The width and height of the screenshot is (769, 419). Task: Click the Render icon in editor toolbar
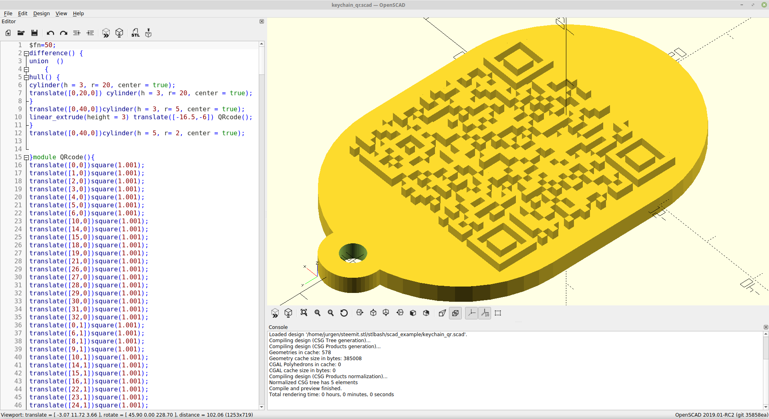click(119, 33)
